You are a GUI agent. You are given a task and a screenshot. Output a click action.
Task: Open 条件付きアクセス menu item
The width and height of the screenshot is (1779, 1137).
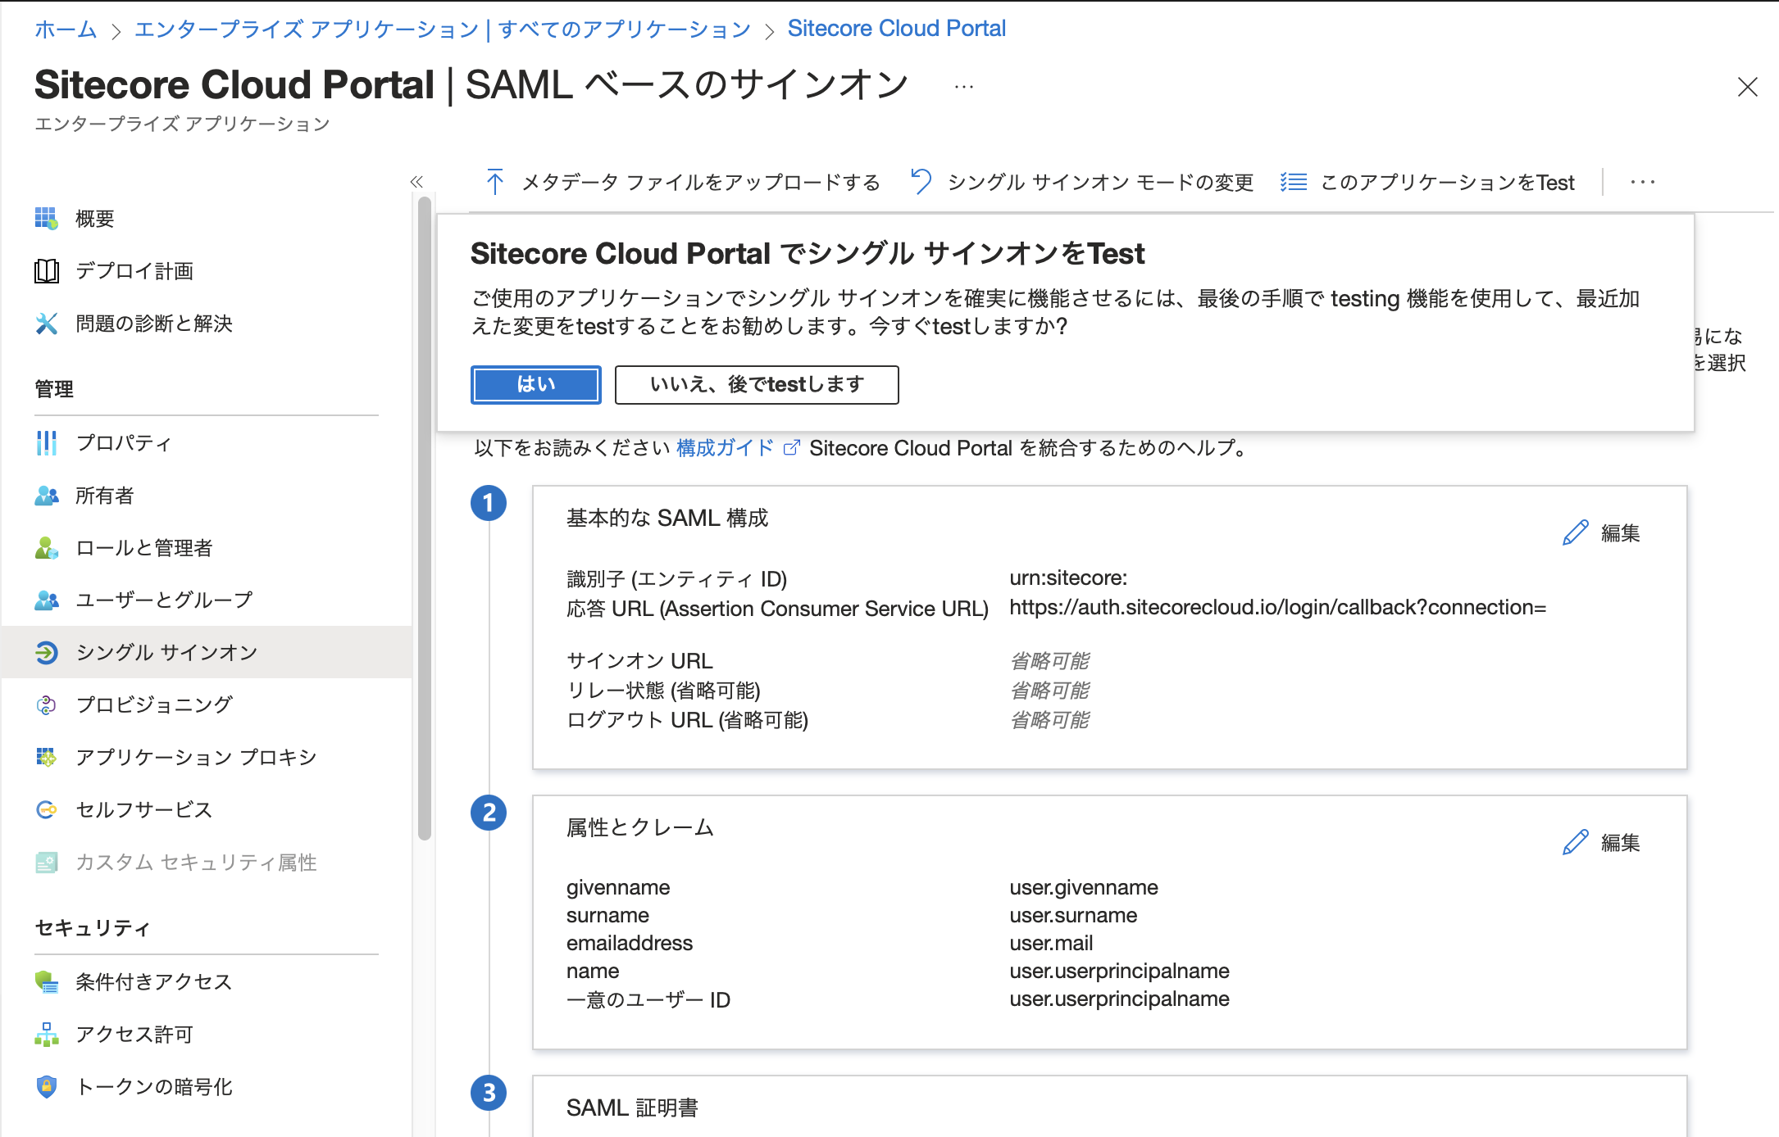207,982
